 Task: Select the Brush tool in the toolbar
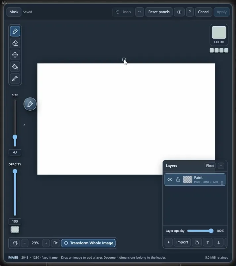[x=15, y=31]
